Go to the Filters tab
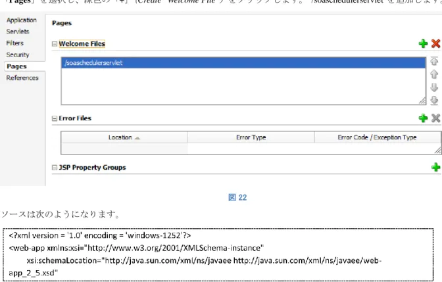This screenshot has height=282, width=442. pos(15,43)
